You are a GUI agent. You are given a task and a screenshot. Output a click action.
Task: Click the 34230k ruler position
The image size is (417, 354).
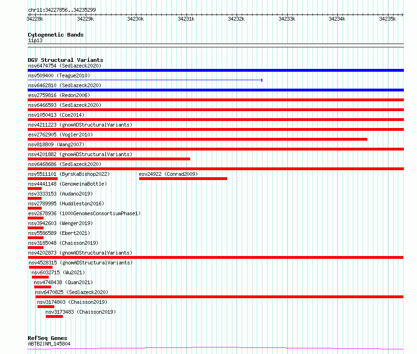135,19
